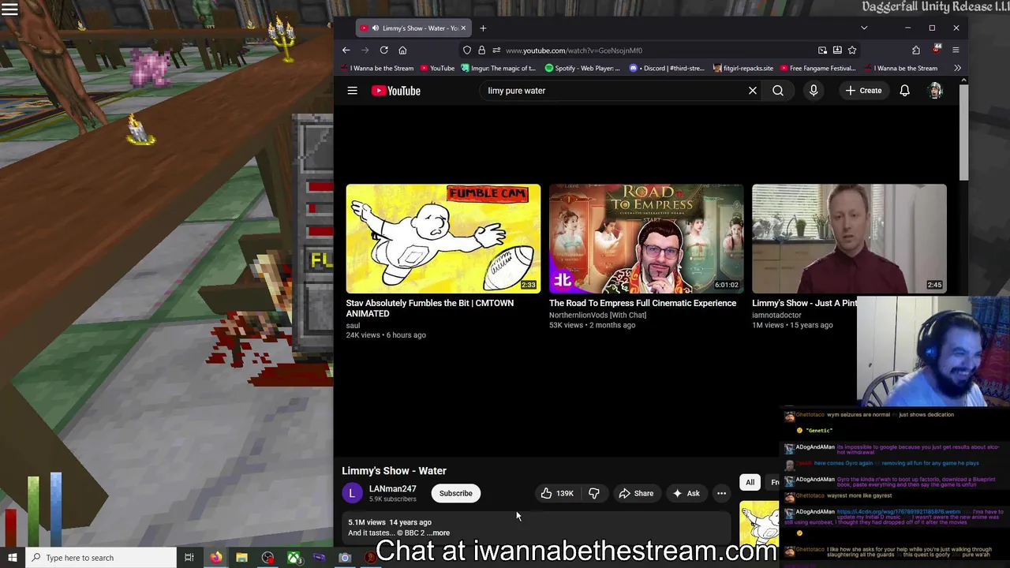
Task: Clear the YouTube search box with X
Action: (753, 91)
